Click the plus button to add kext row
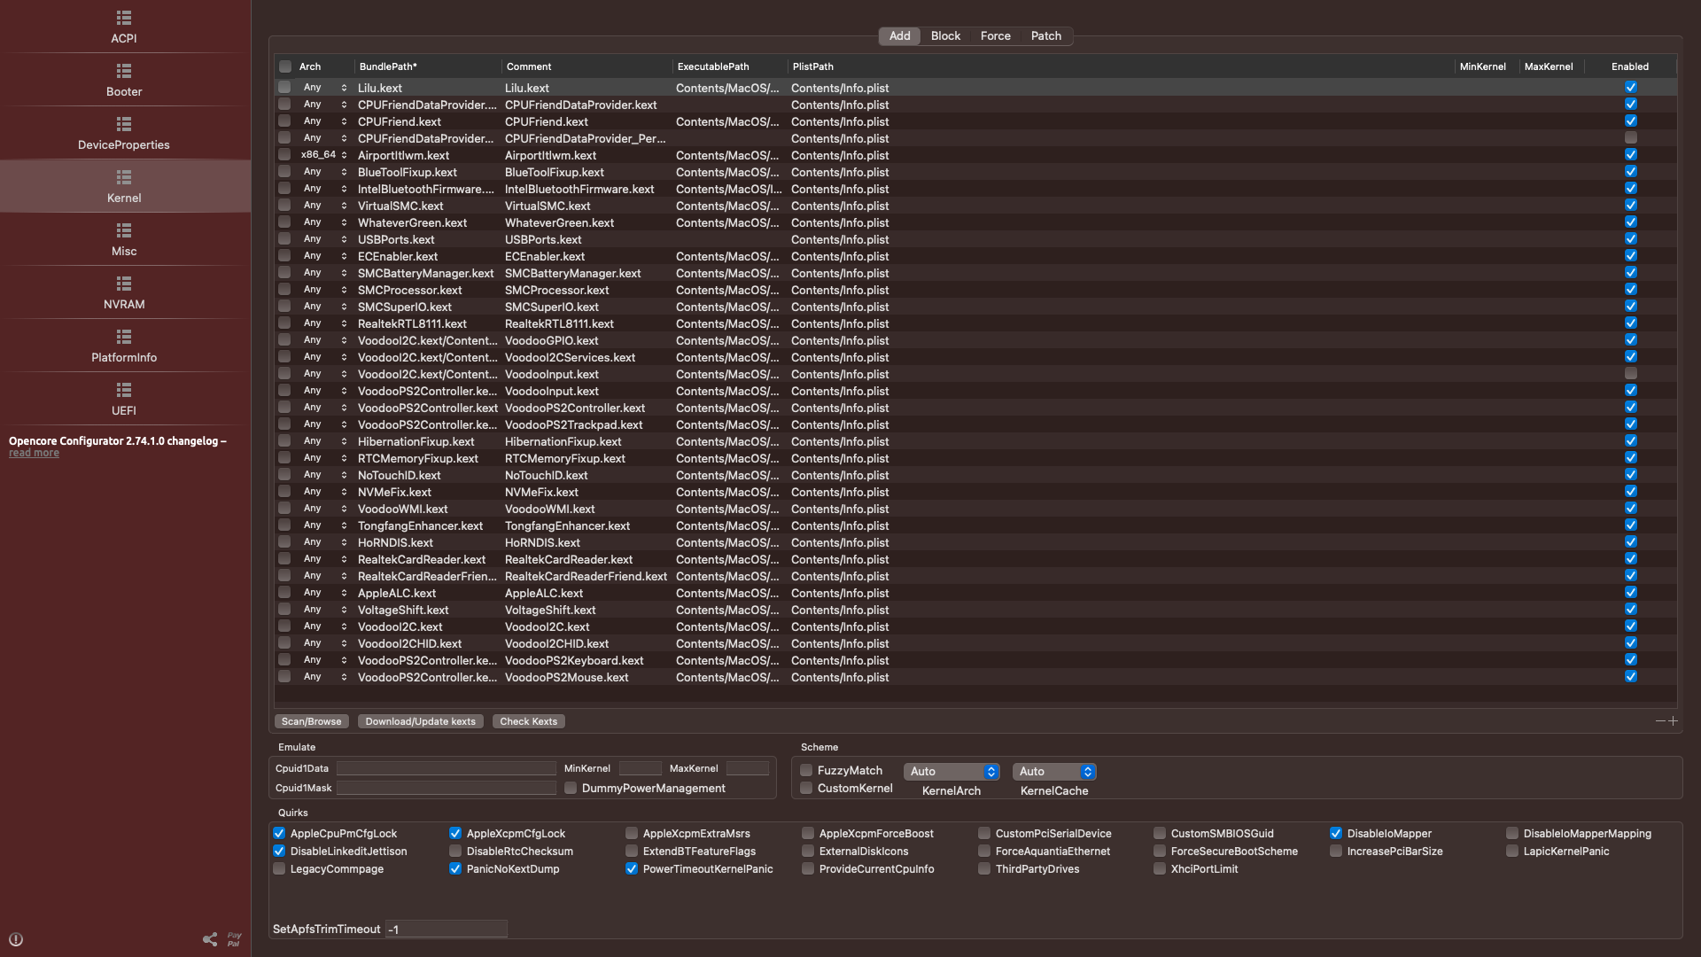Screen dimensions: 1701x957 click(x=1673, y=721)
